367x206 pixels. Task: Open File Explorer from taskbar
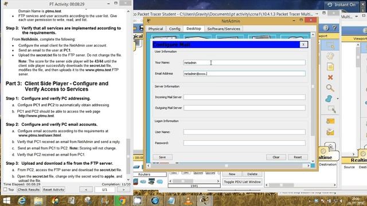point(38,201)
